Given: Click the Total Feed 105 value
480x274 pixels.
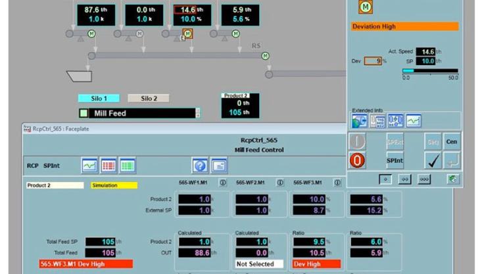Looking at the screenshot, I should click(x=100, y=253).
